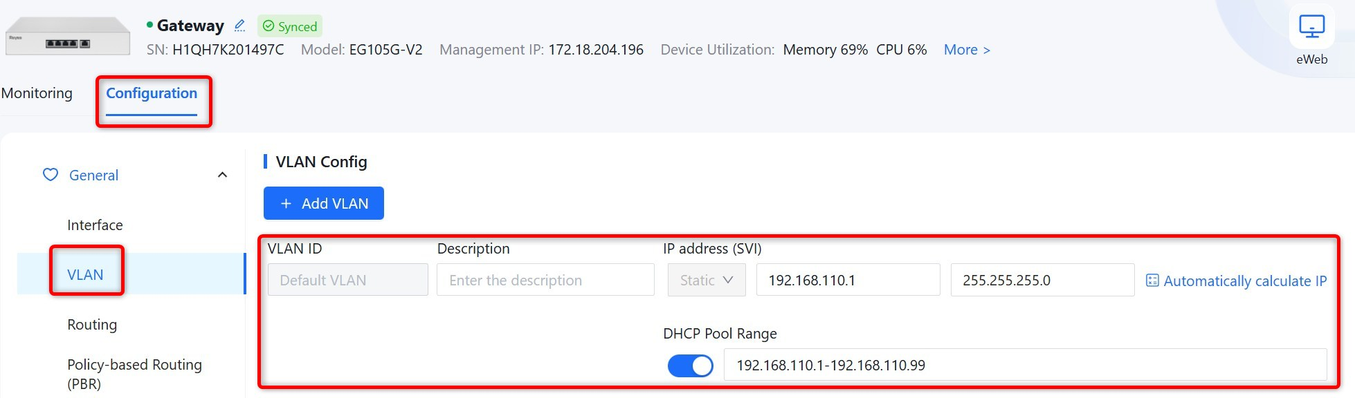Click the General heart icon

(x=51, y=175)
